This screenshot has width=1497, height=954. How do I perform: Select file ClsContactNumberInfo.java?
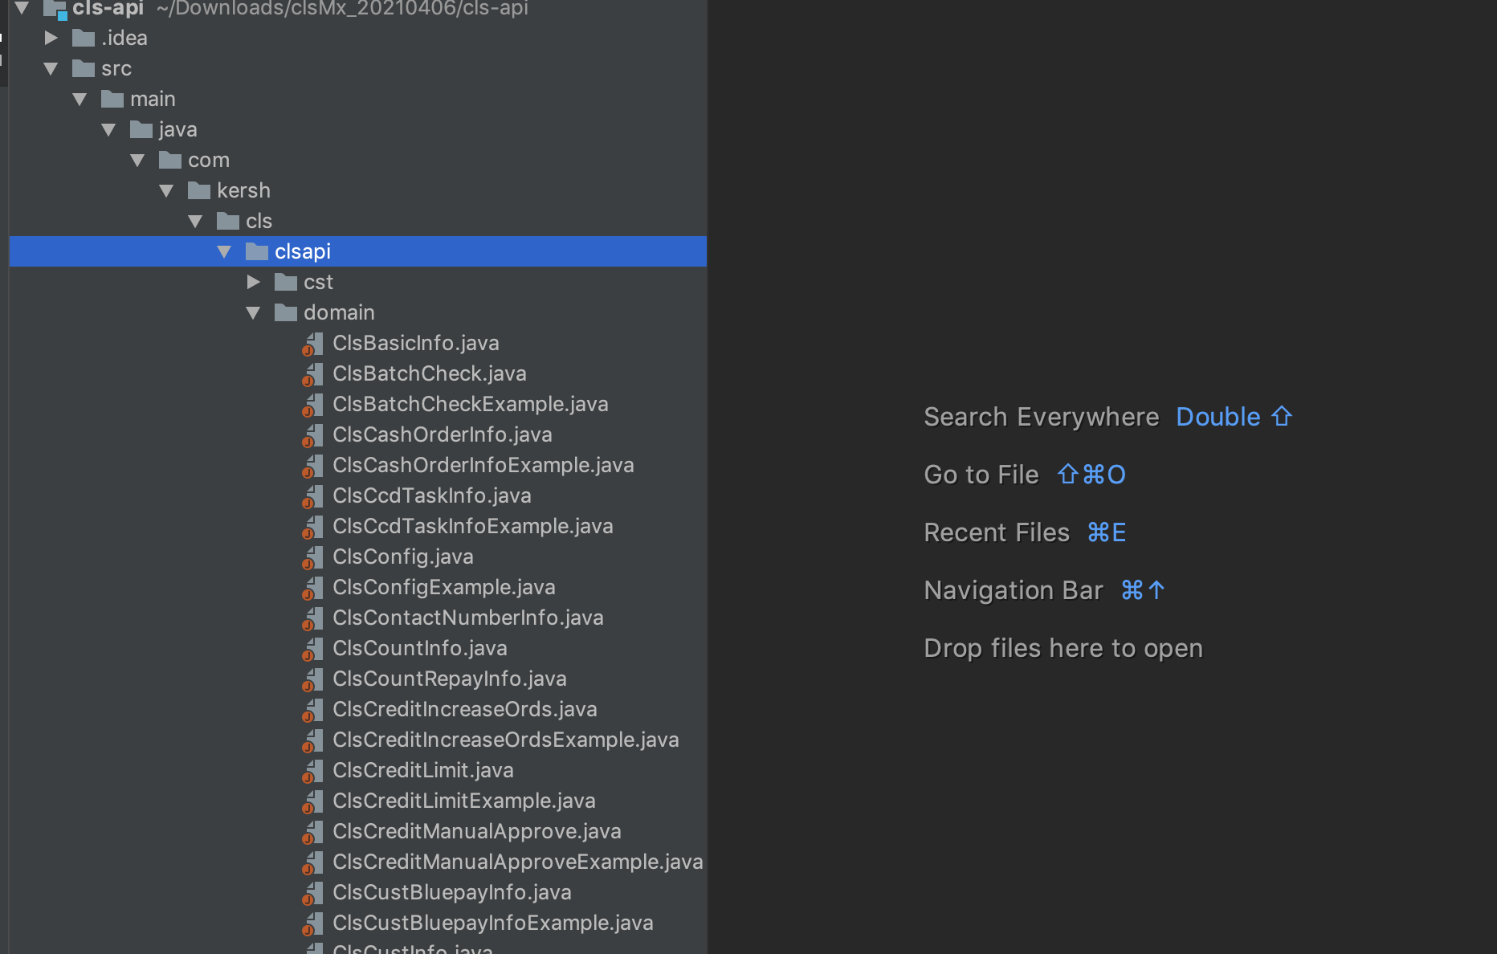tap(468, 618)
